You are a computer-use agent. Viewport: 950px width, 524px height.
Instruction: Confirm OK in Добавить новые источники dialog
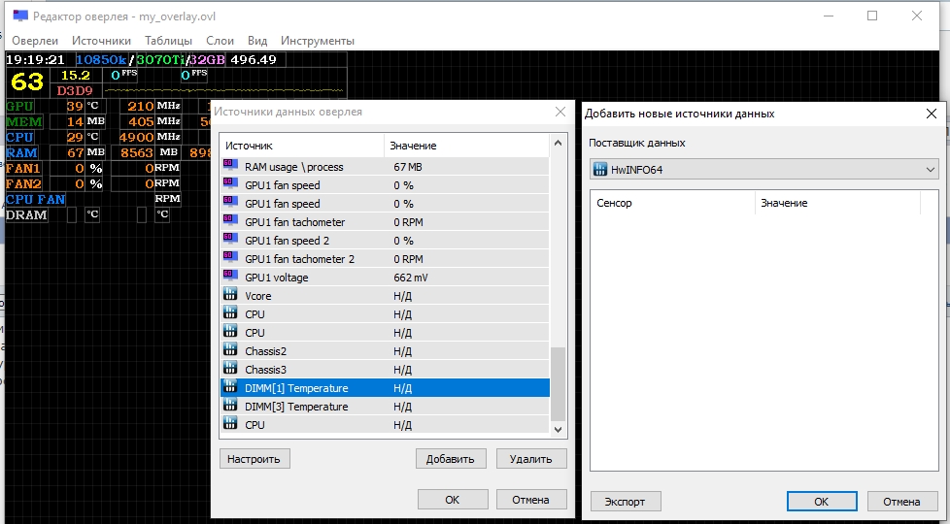click(x=822, y=502)
